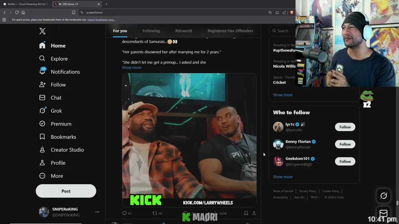Open account menu dots beside SNIPERoKING

pos(97,212)
